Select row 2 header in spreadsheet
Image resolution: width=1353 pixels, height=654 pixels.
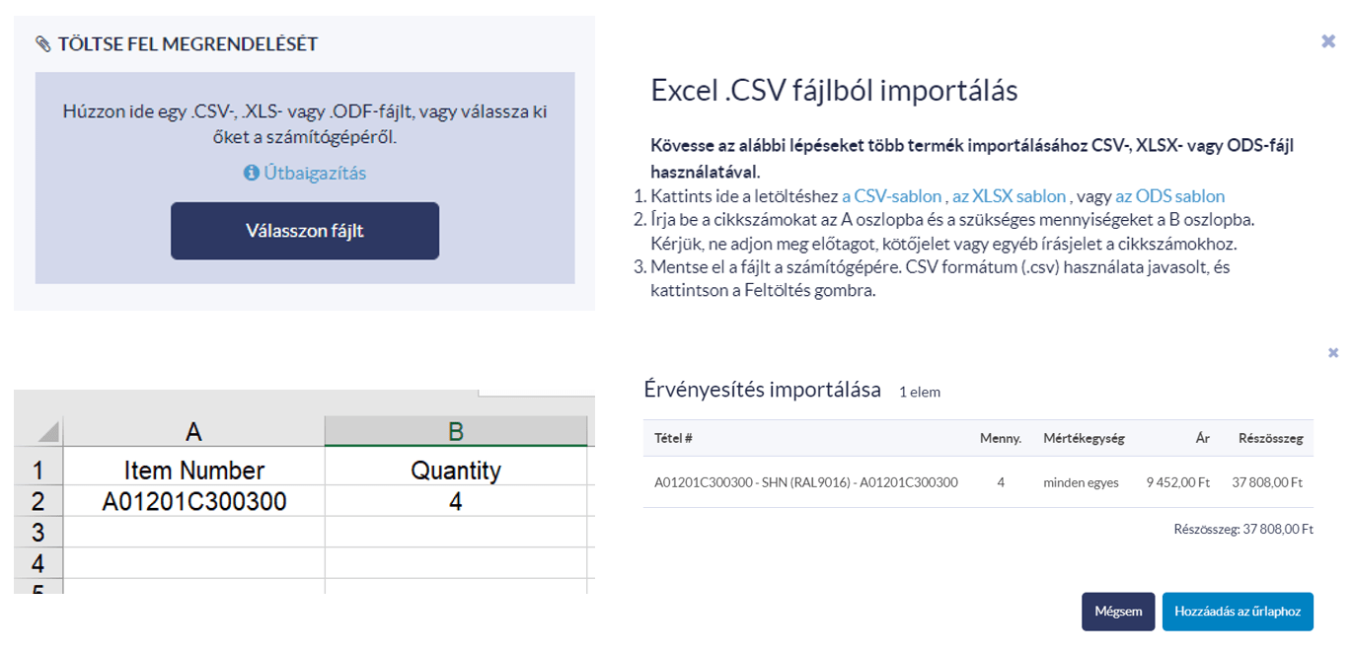tap(38, 502)
